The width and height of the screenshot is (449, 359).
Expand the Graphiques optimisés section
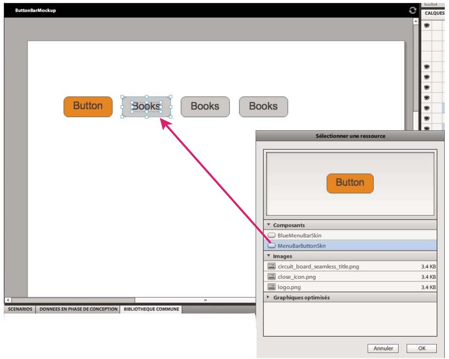point(268,297)
